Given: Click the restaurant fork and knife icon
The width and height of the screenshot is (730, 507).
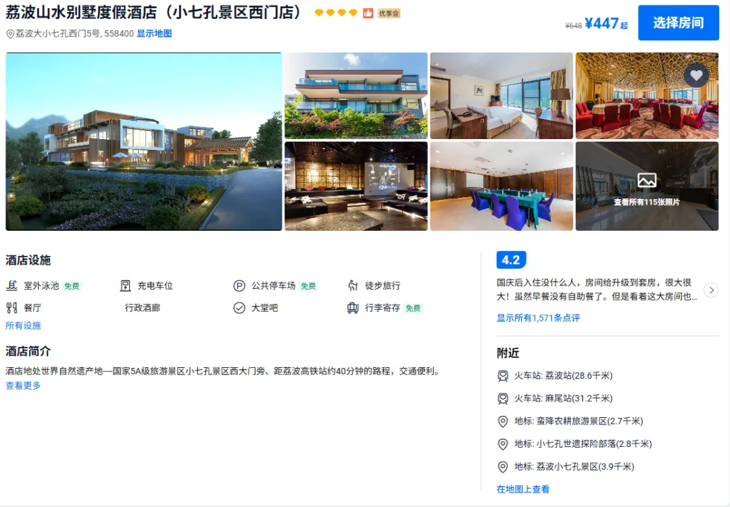Looking at the screenshot, I should tap(11, 308).
